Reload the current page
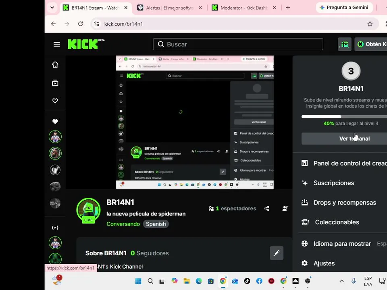This screenshot has height=290, width=387. click(81, 24)
